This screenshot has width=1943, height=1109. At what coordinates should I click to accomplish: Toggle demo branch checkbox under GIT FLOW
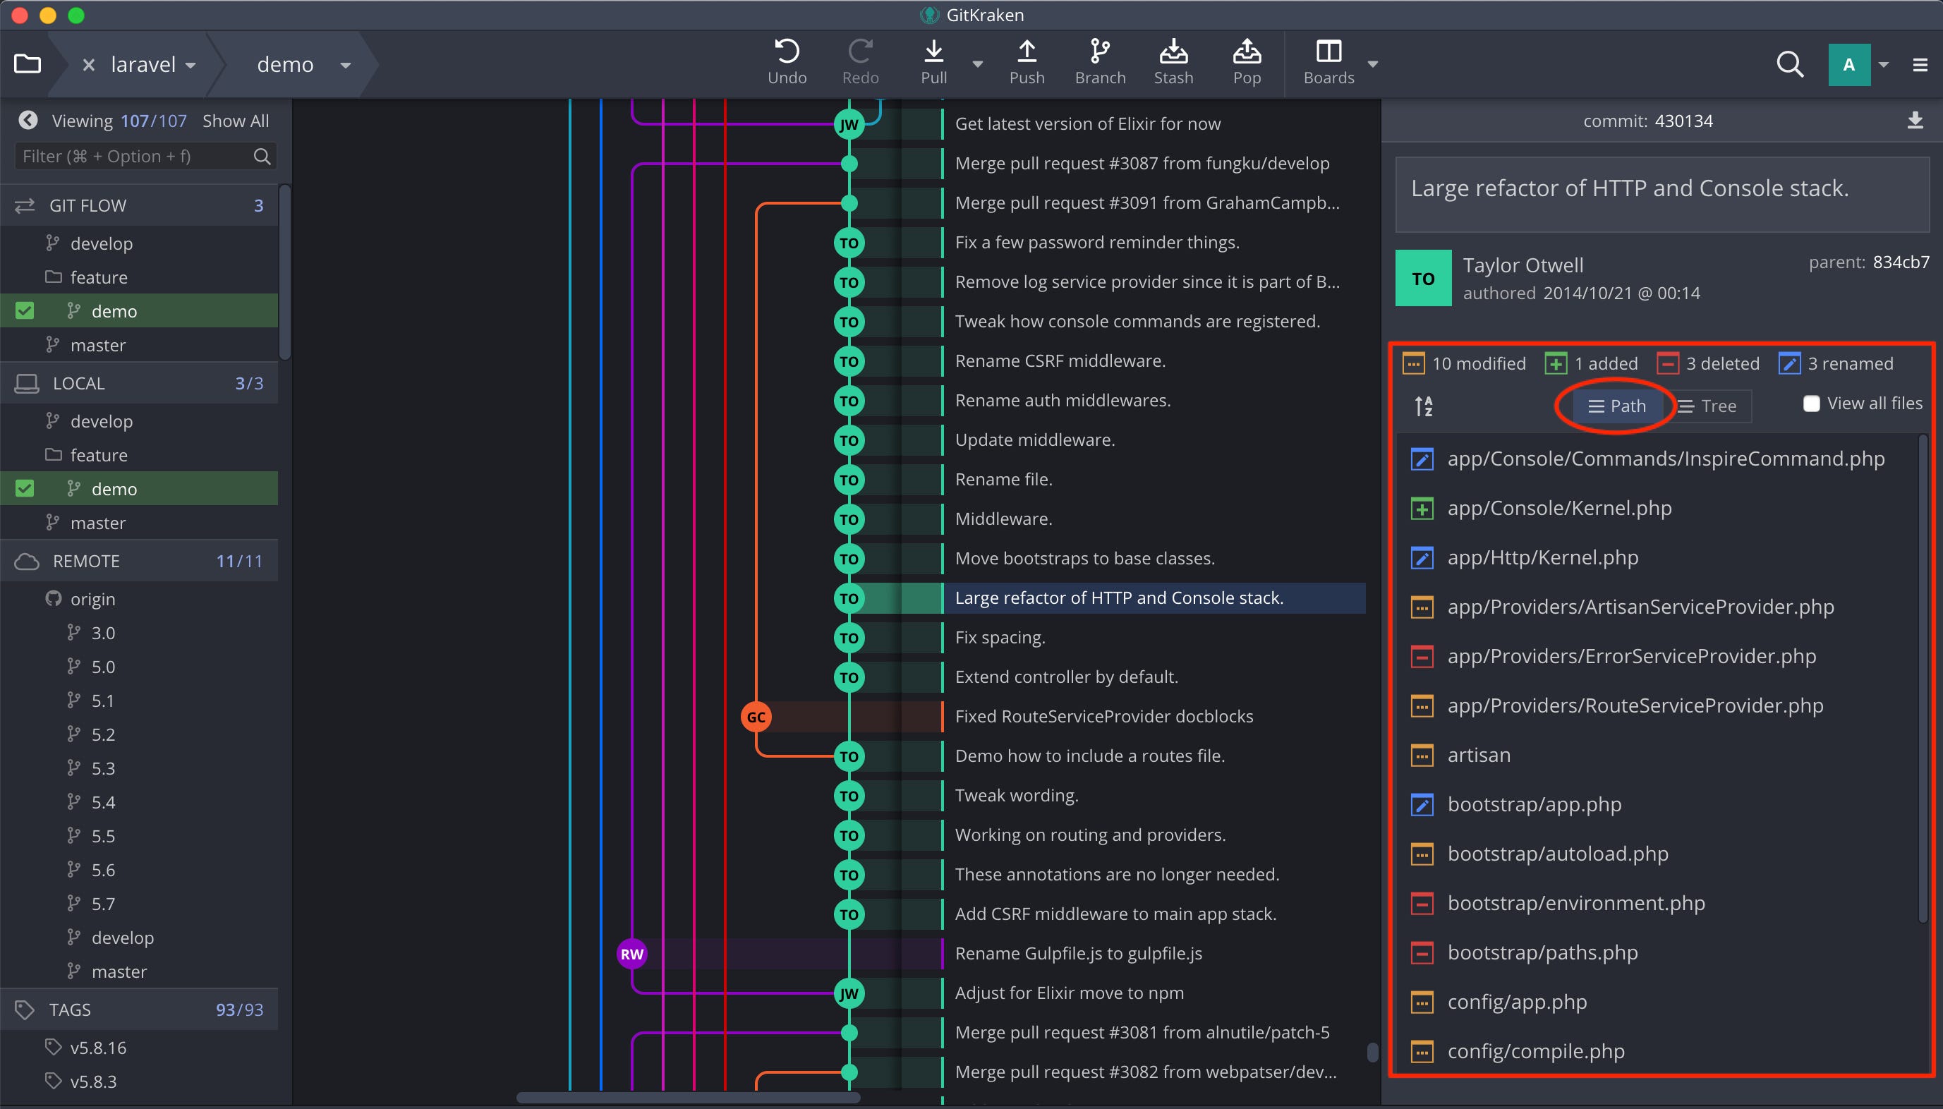click(25, 311)
